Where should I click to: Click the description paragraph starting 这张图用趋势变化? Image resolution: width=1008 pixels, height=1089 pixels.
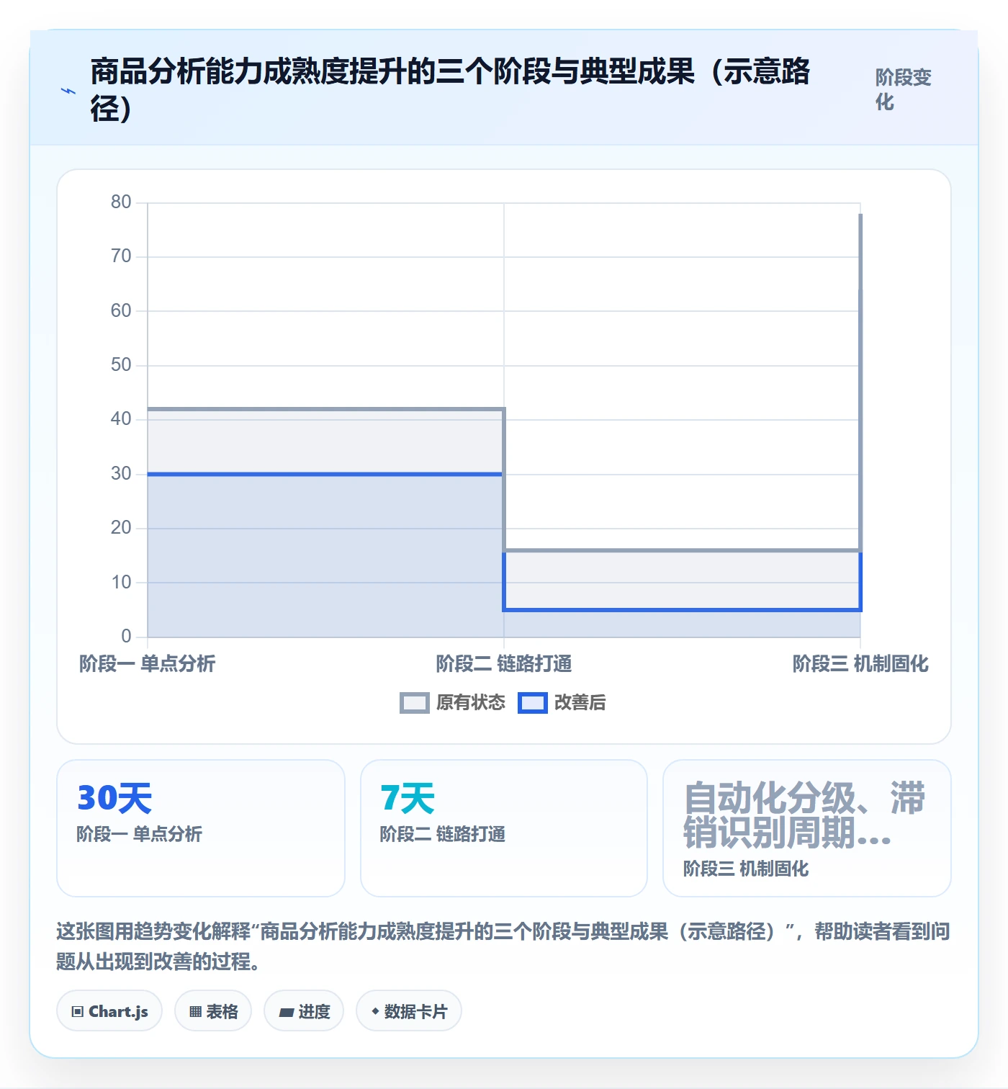(503, 946)
